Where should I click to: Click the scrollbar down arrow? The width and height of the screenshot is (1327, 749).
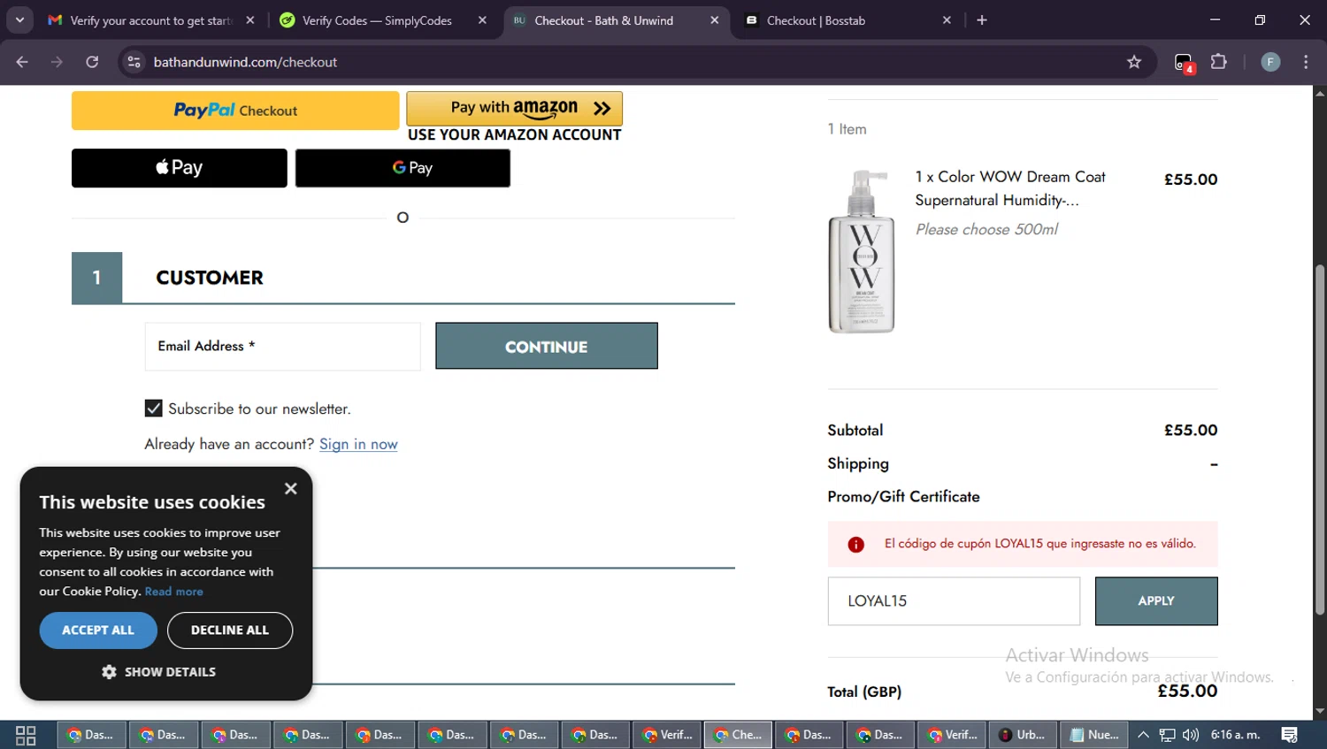(x=1319, y=711)
